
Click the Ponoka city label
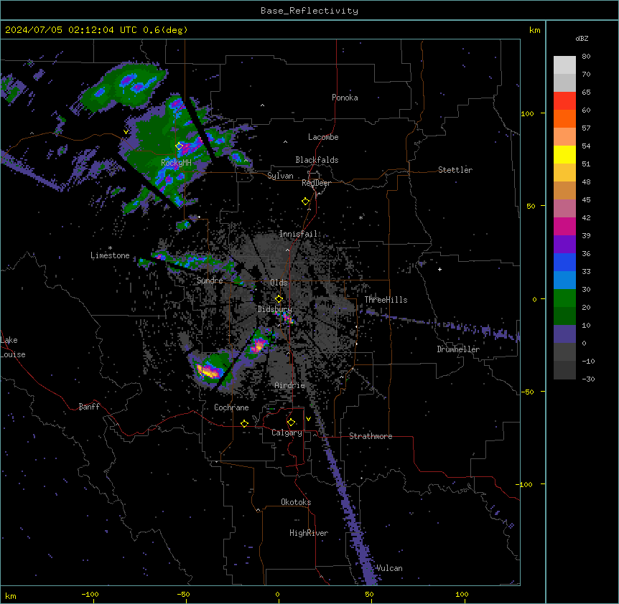pos(345,98)
